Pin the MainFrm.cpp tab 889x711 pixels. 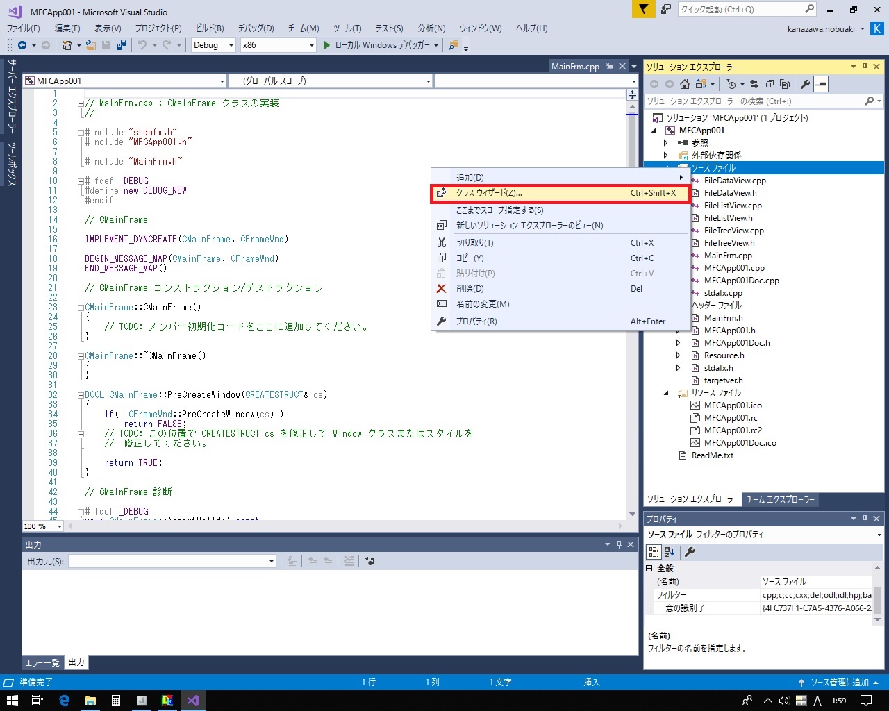pyautogui.click(x=610, y=67)
